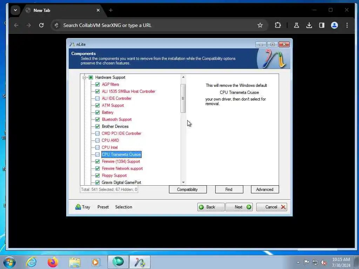This screenshot has width=359, height=269.
Task: Uncheck the Firewire Network support checkbox
Action: [97, 168]
